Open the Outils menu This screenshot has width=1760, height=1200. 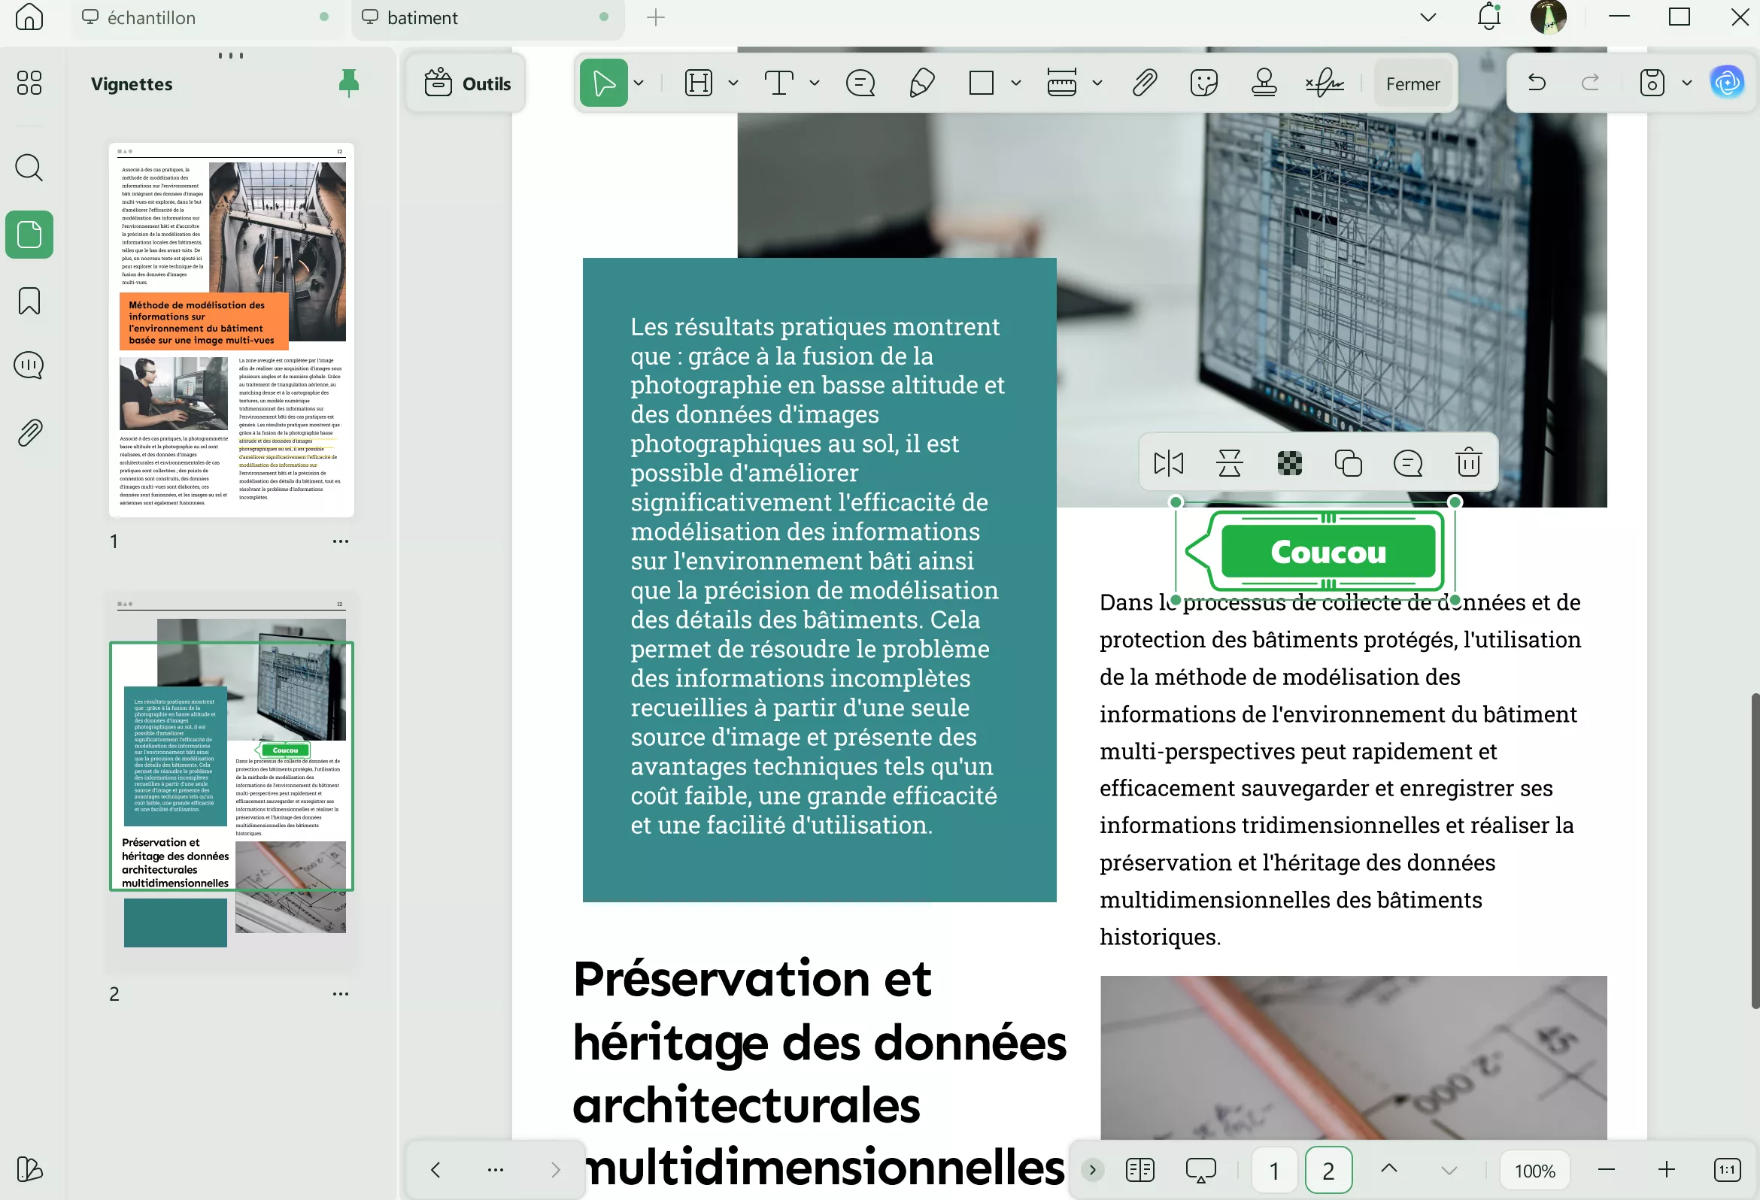(x=466, y=83)
